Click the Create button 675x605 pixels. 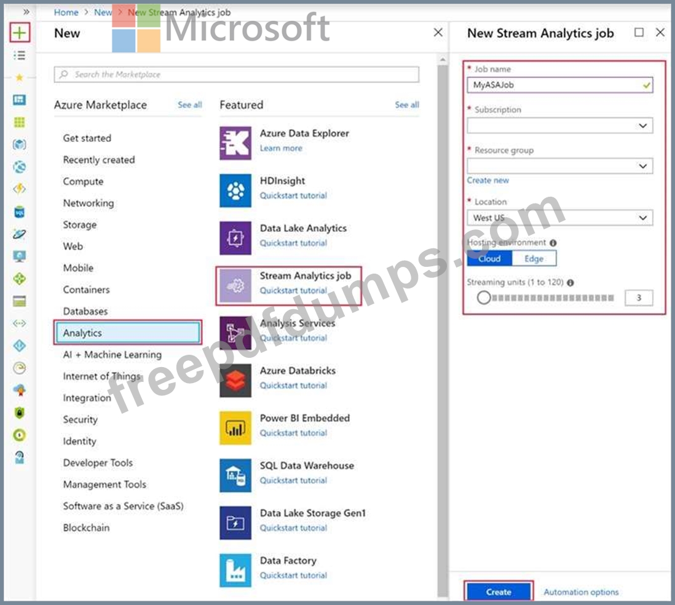coord(499,591)
